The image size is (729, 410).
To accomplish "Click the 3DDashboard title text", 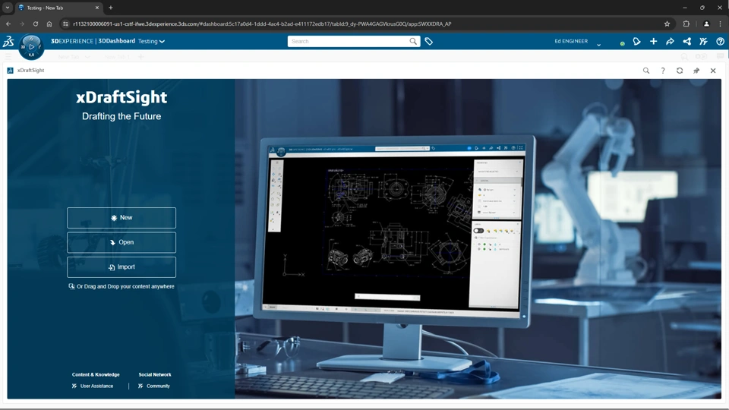I will [116, 41].
